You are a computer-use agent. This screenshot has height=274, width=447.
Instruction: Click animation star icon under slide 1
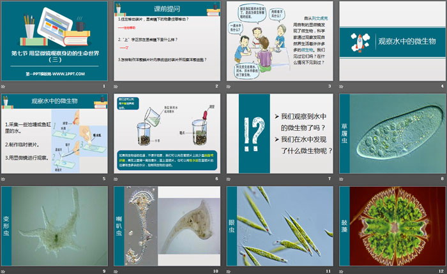(x=3, y=86)
